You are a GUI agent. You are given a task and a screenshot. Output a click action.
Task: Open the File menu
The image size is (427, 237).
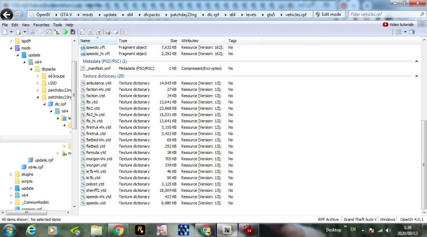point(5,25)
